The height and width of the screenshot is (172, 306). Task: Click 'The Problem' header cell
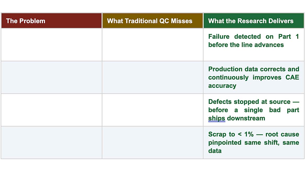pos(52,21)
